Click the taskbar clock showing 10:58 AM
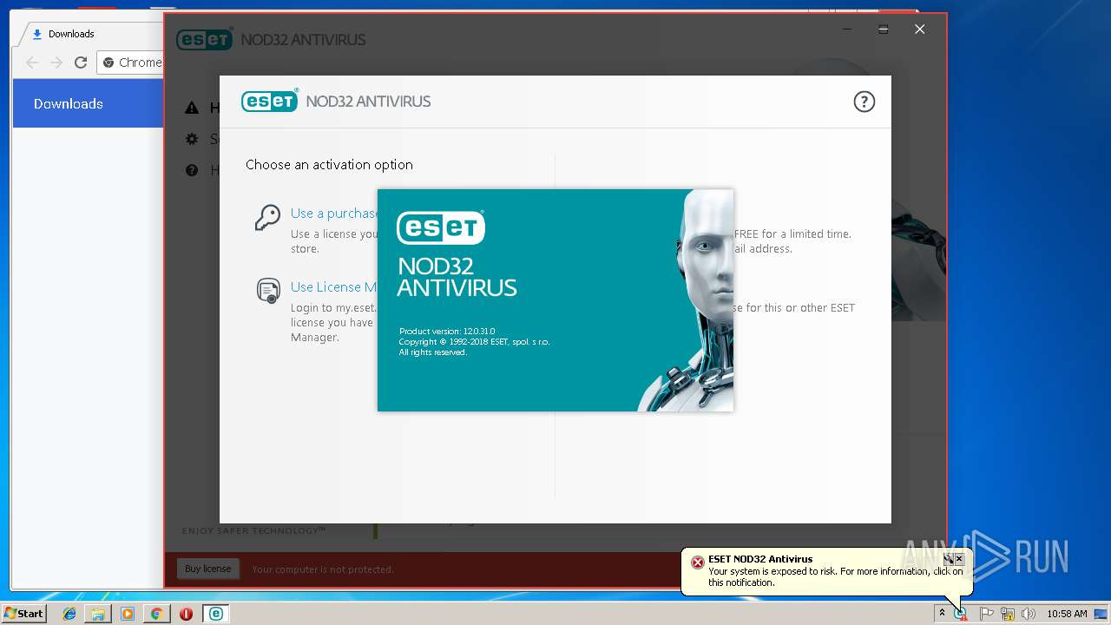This screenshot has width=1111, height=625. click(1067, 614)
